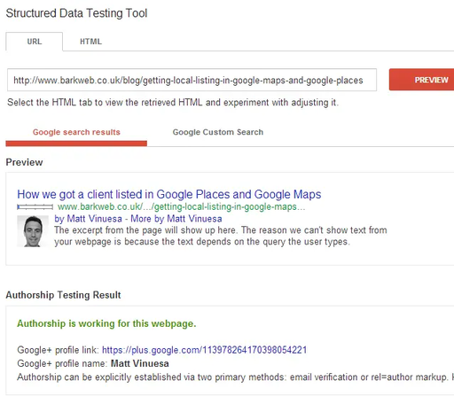
Task: Click the 'Google+ profile link:' label
Action: point(58,350)
